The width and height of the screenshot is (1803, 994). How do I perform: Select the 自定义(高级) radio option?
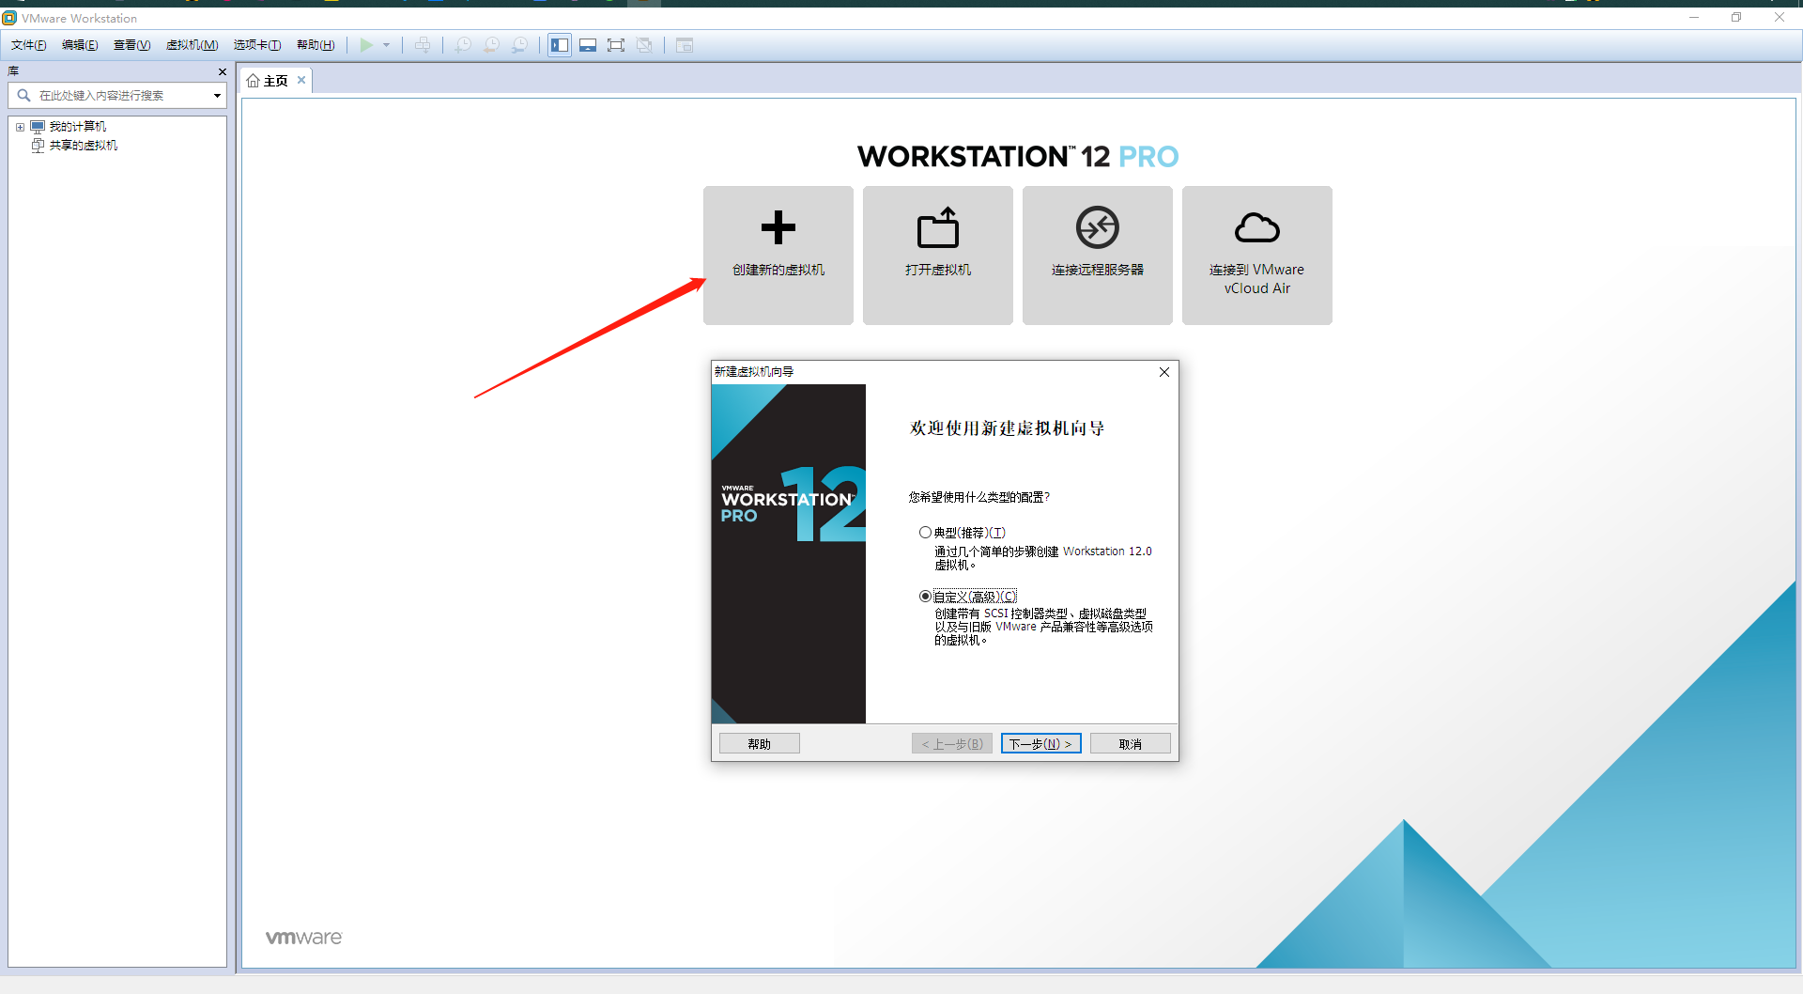pyautogui.click(x=925, y=597)
